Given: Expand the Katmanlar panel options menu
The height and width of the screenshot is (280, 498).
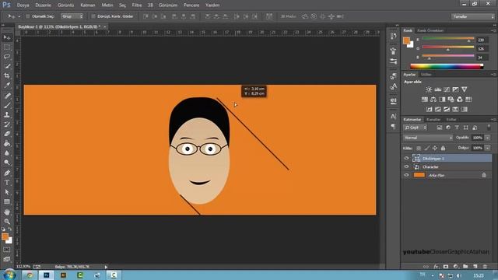Looking at the screenshot, I should coord(493,120).
